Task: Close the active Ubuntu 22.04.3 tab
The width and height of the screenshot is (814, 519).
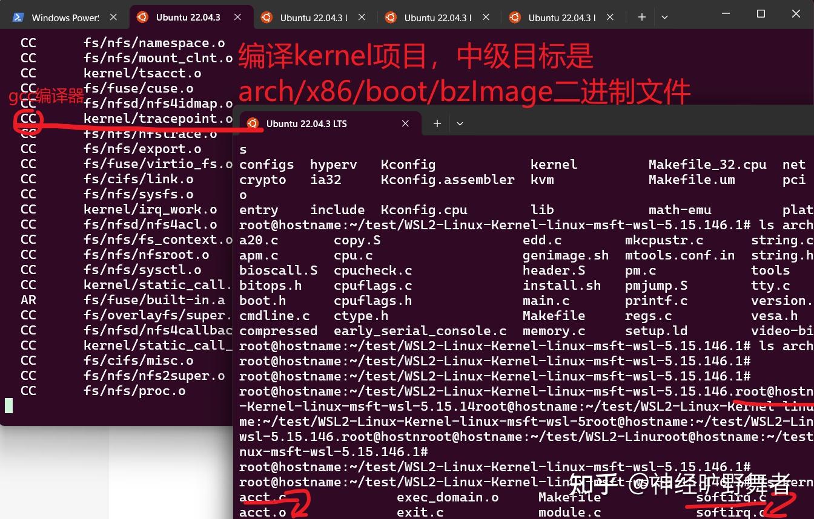Action: point(237,18)
